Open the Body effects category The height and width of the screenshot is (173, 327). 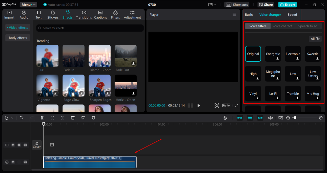tap(18, 38)
